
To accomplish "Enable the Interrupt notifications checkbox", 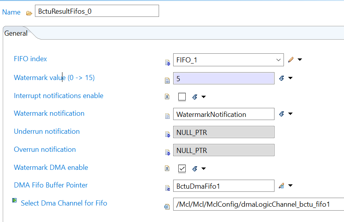I will (x=182, y=96).
